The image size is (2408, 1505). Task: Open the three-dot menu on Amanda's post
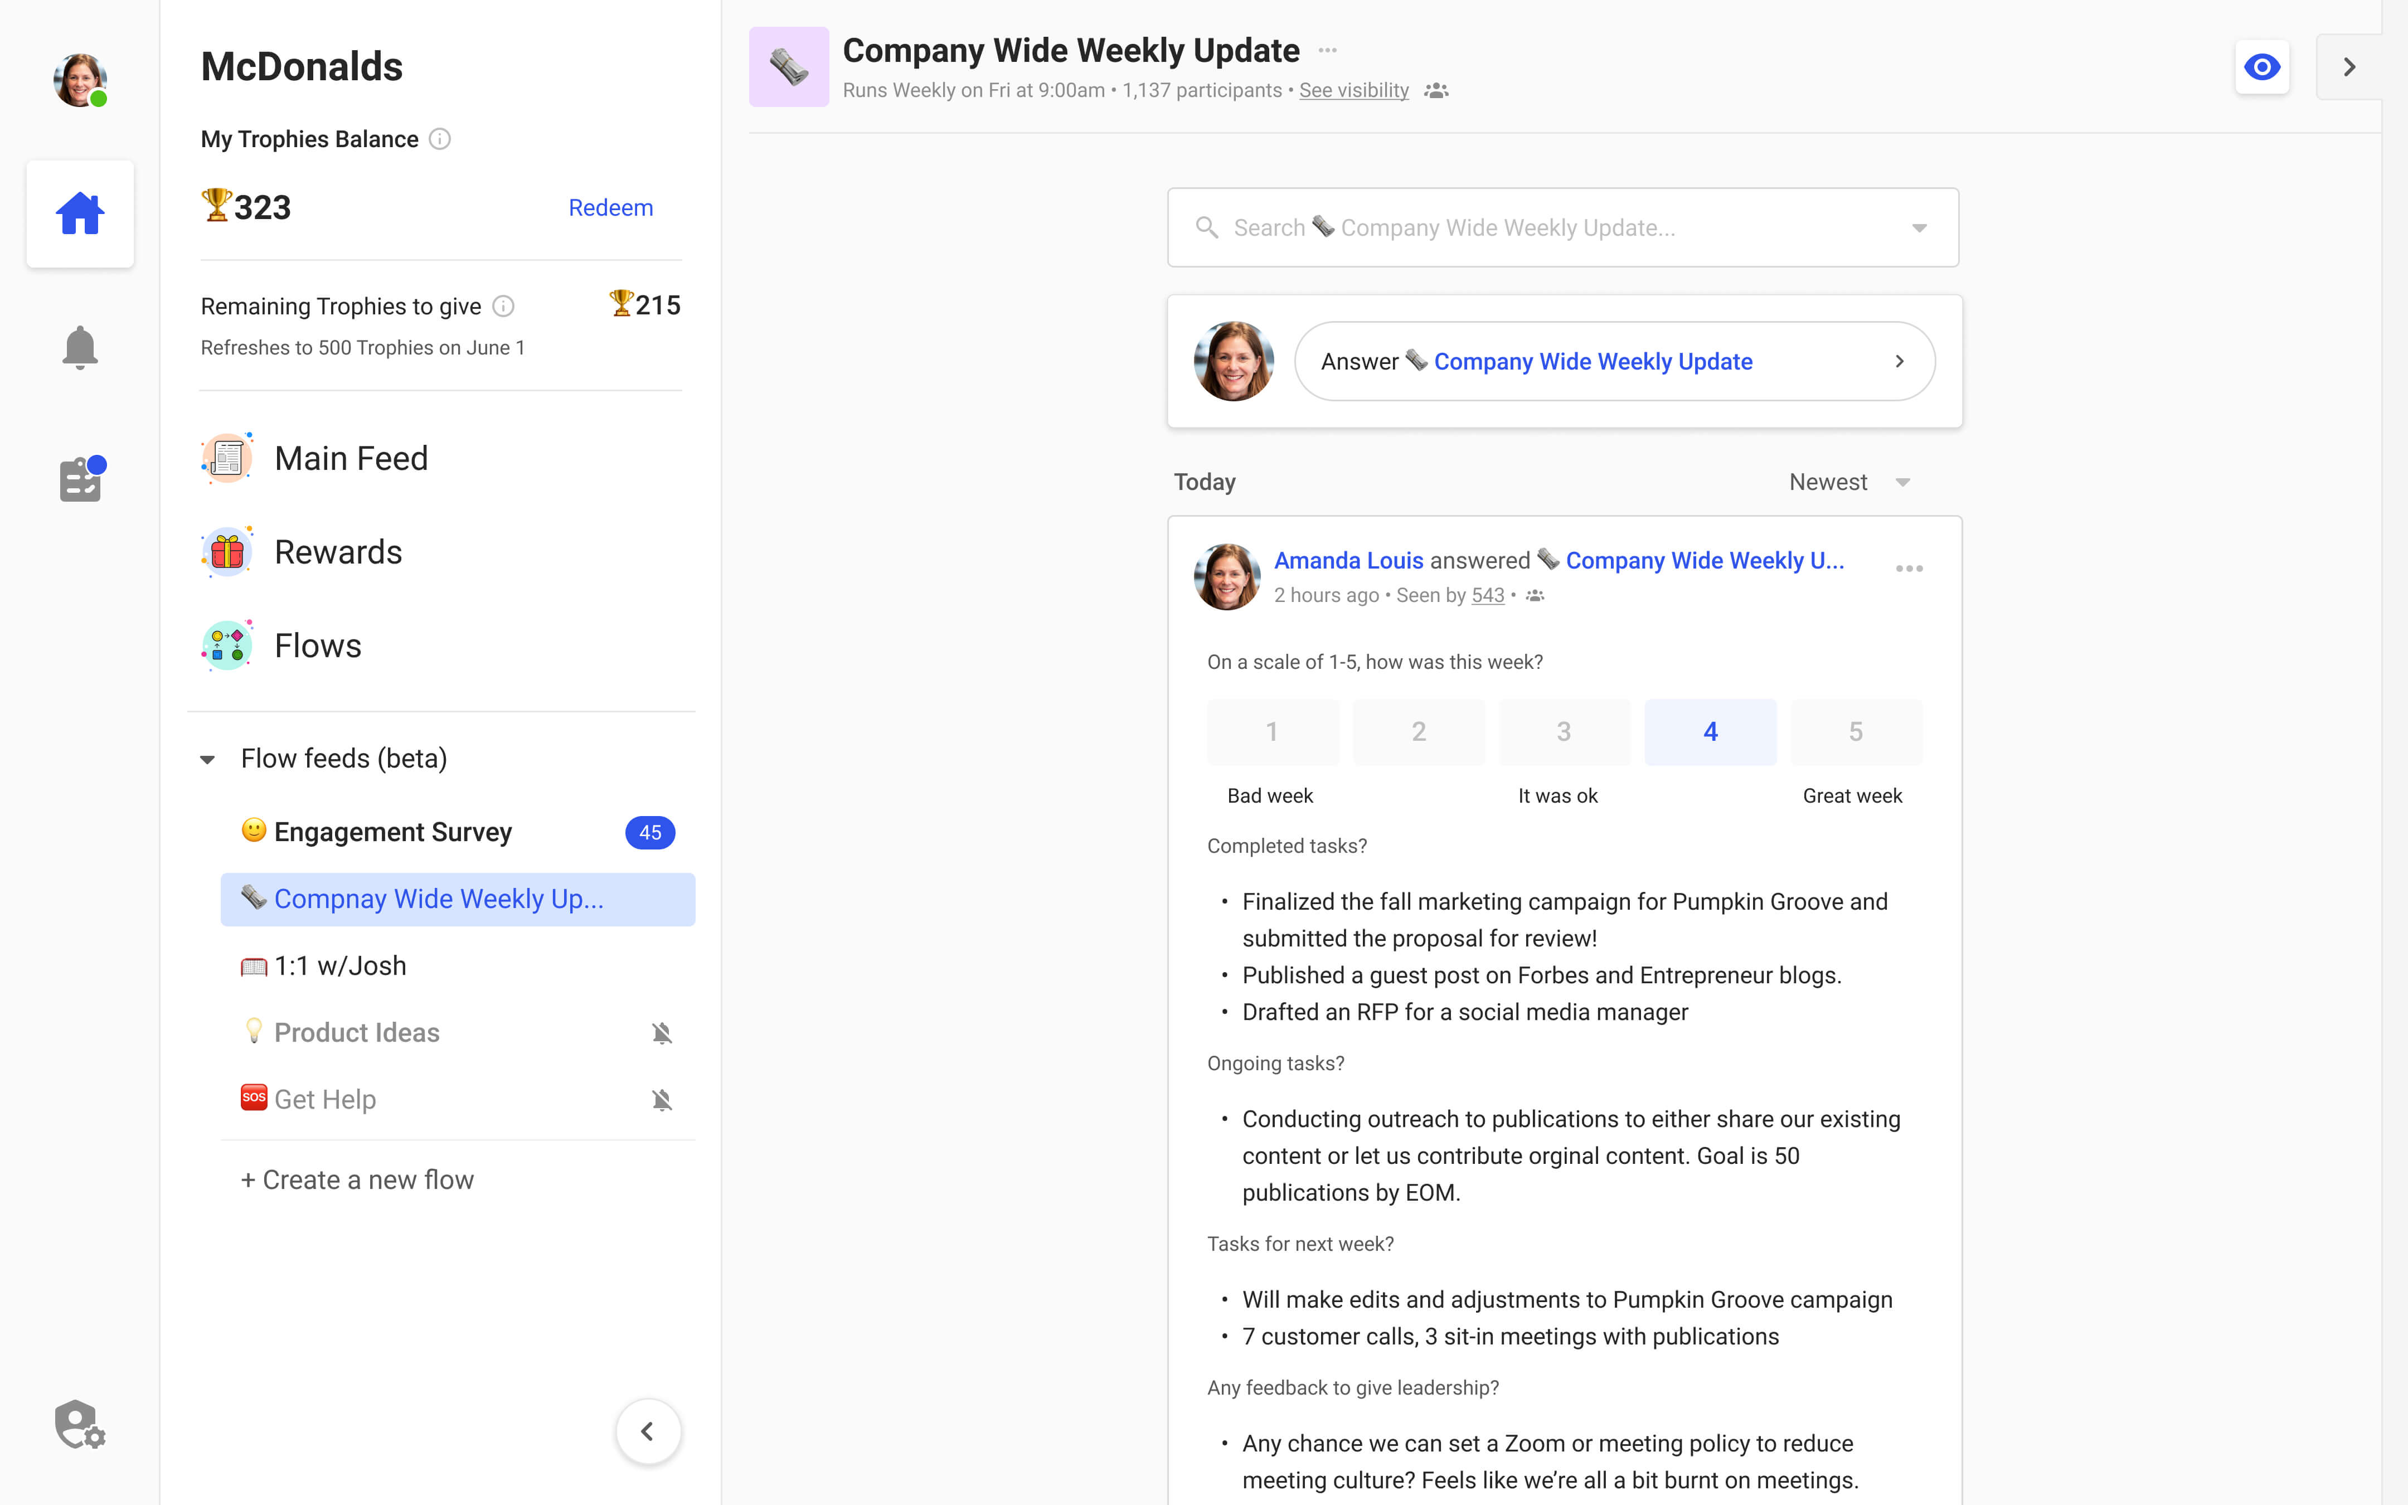click(1909, 569)
